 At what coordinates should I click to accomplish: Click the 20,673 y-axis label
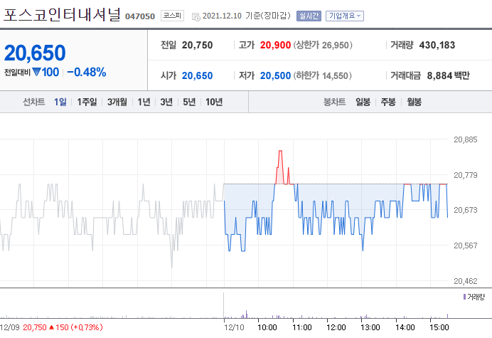point(465,210)
